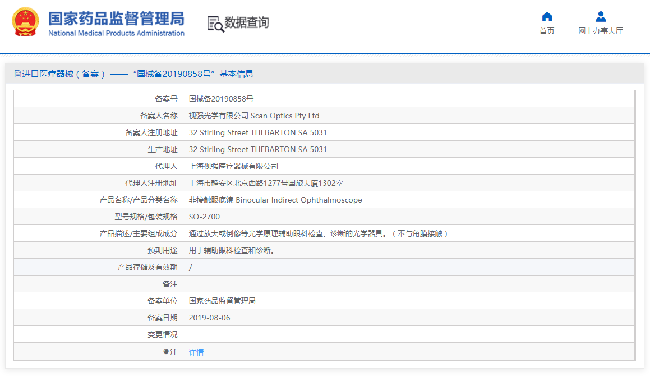Click 国家药品监督管理局 in 备案单位 row
Image resolution: width=650 pixels, height=376 pixels.
(x=222, y=301)
